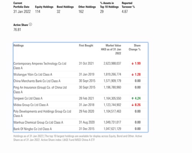Click the First Bought column header
Screen dimensions: 192x153
pos(86,45)
